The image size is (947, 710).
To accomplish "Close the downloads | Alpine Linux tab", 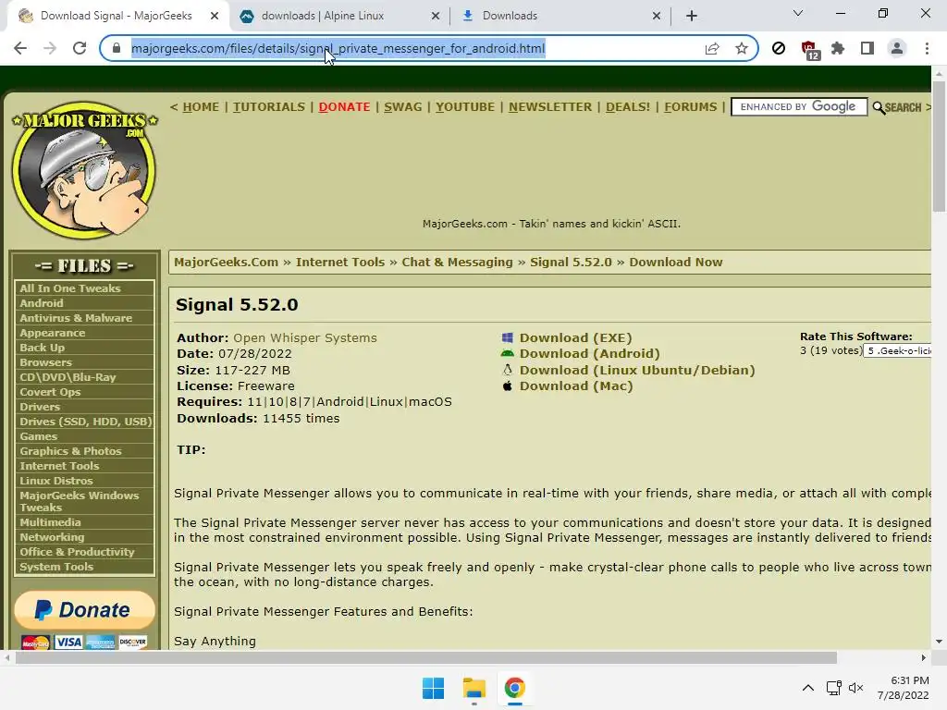I will (x=436, y=16).
